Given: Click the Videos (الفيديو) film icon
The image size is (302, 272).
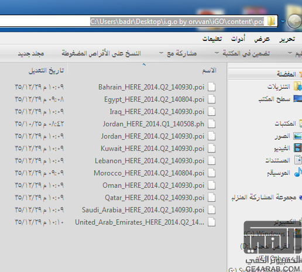Looking at the screenshot, I should pos(298,148).
